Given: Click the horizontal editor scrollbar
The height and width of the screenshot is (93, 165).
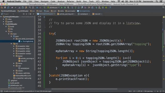Looking at the screenshot, I should [x=84, y=89].
